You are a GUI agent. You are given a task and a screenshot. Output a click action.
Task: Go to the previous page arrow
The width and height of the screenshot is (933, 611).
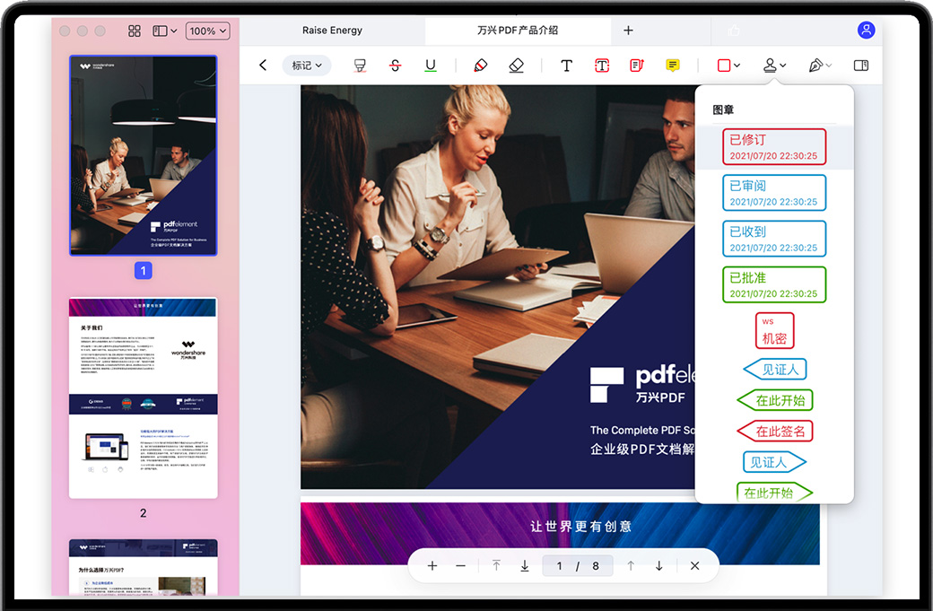coord(631,566)
